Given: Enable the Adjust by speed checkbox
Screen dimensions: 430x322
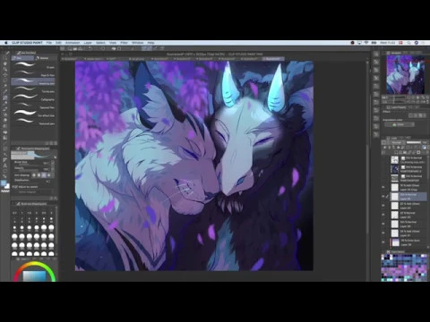Looking at the screenshot, I should [x=15, y=187].
